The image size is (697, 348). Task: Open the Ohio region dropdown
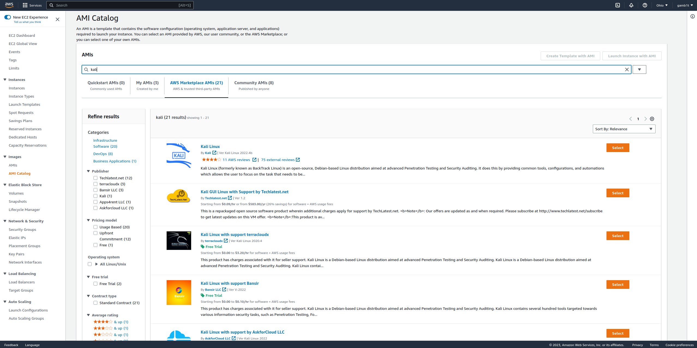pyautogui.click(x=662, y=5)
